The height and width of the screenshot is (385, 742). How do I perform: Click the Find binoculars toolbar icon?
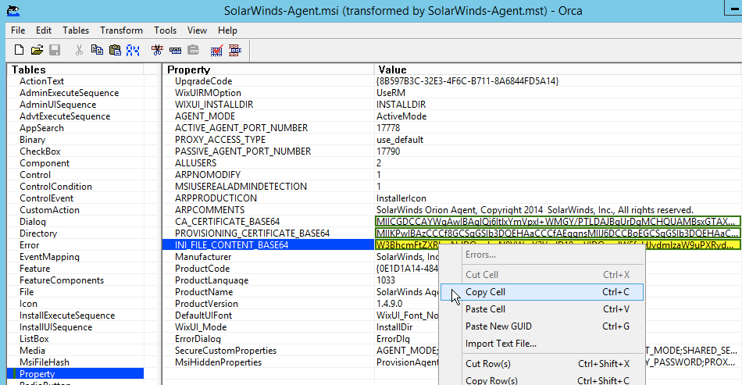tap(133, 50)
